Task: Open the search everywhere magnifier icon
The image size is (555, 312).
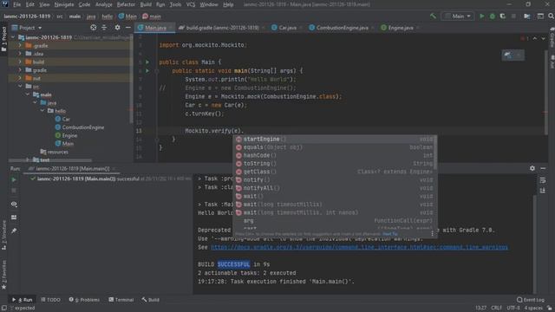Action: (551, 16)
